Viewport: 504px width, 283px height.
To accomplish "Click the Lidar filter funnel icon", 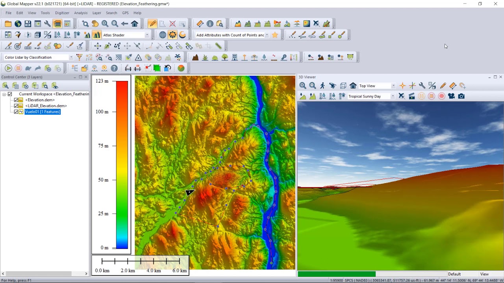I will pyautogui.click(x=79, y=57).
